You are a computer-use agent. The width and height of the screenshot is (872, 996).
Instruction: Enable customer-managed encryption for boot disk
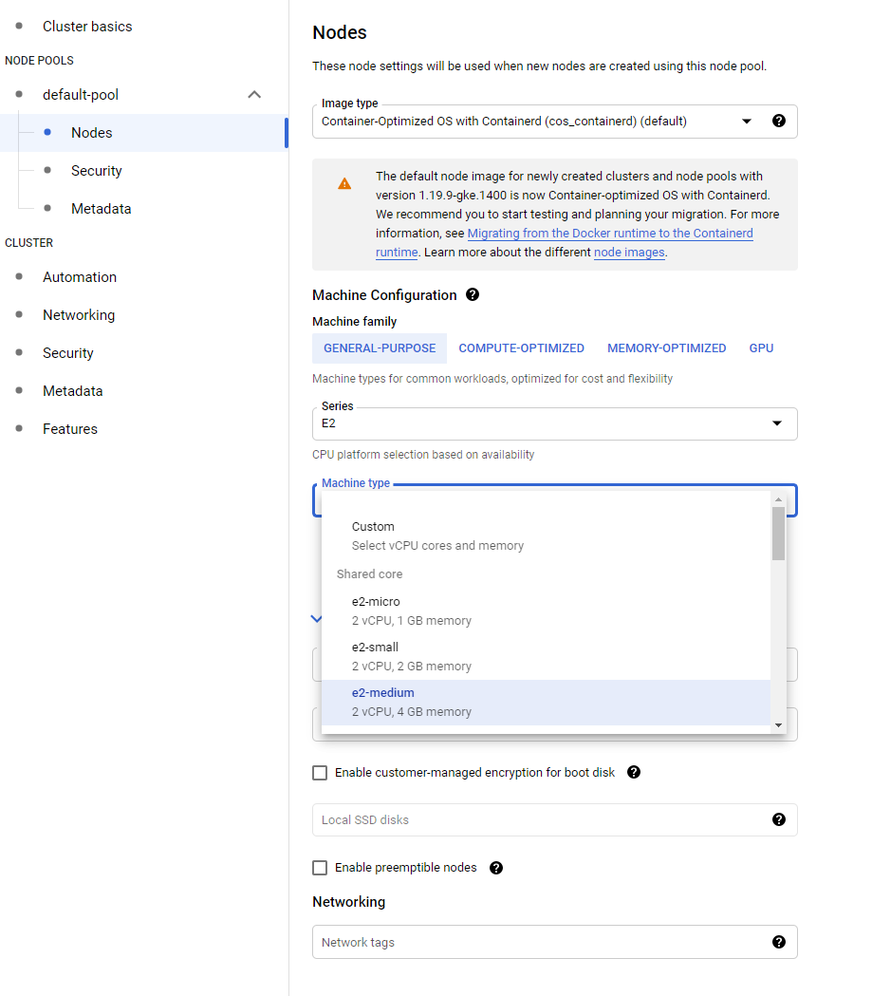(x=320, y=772)
